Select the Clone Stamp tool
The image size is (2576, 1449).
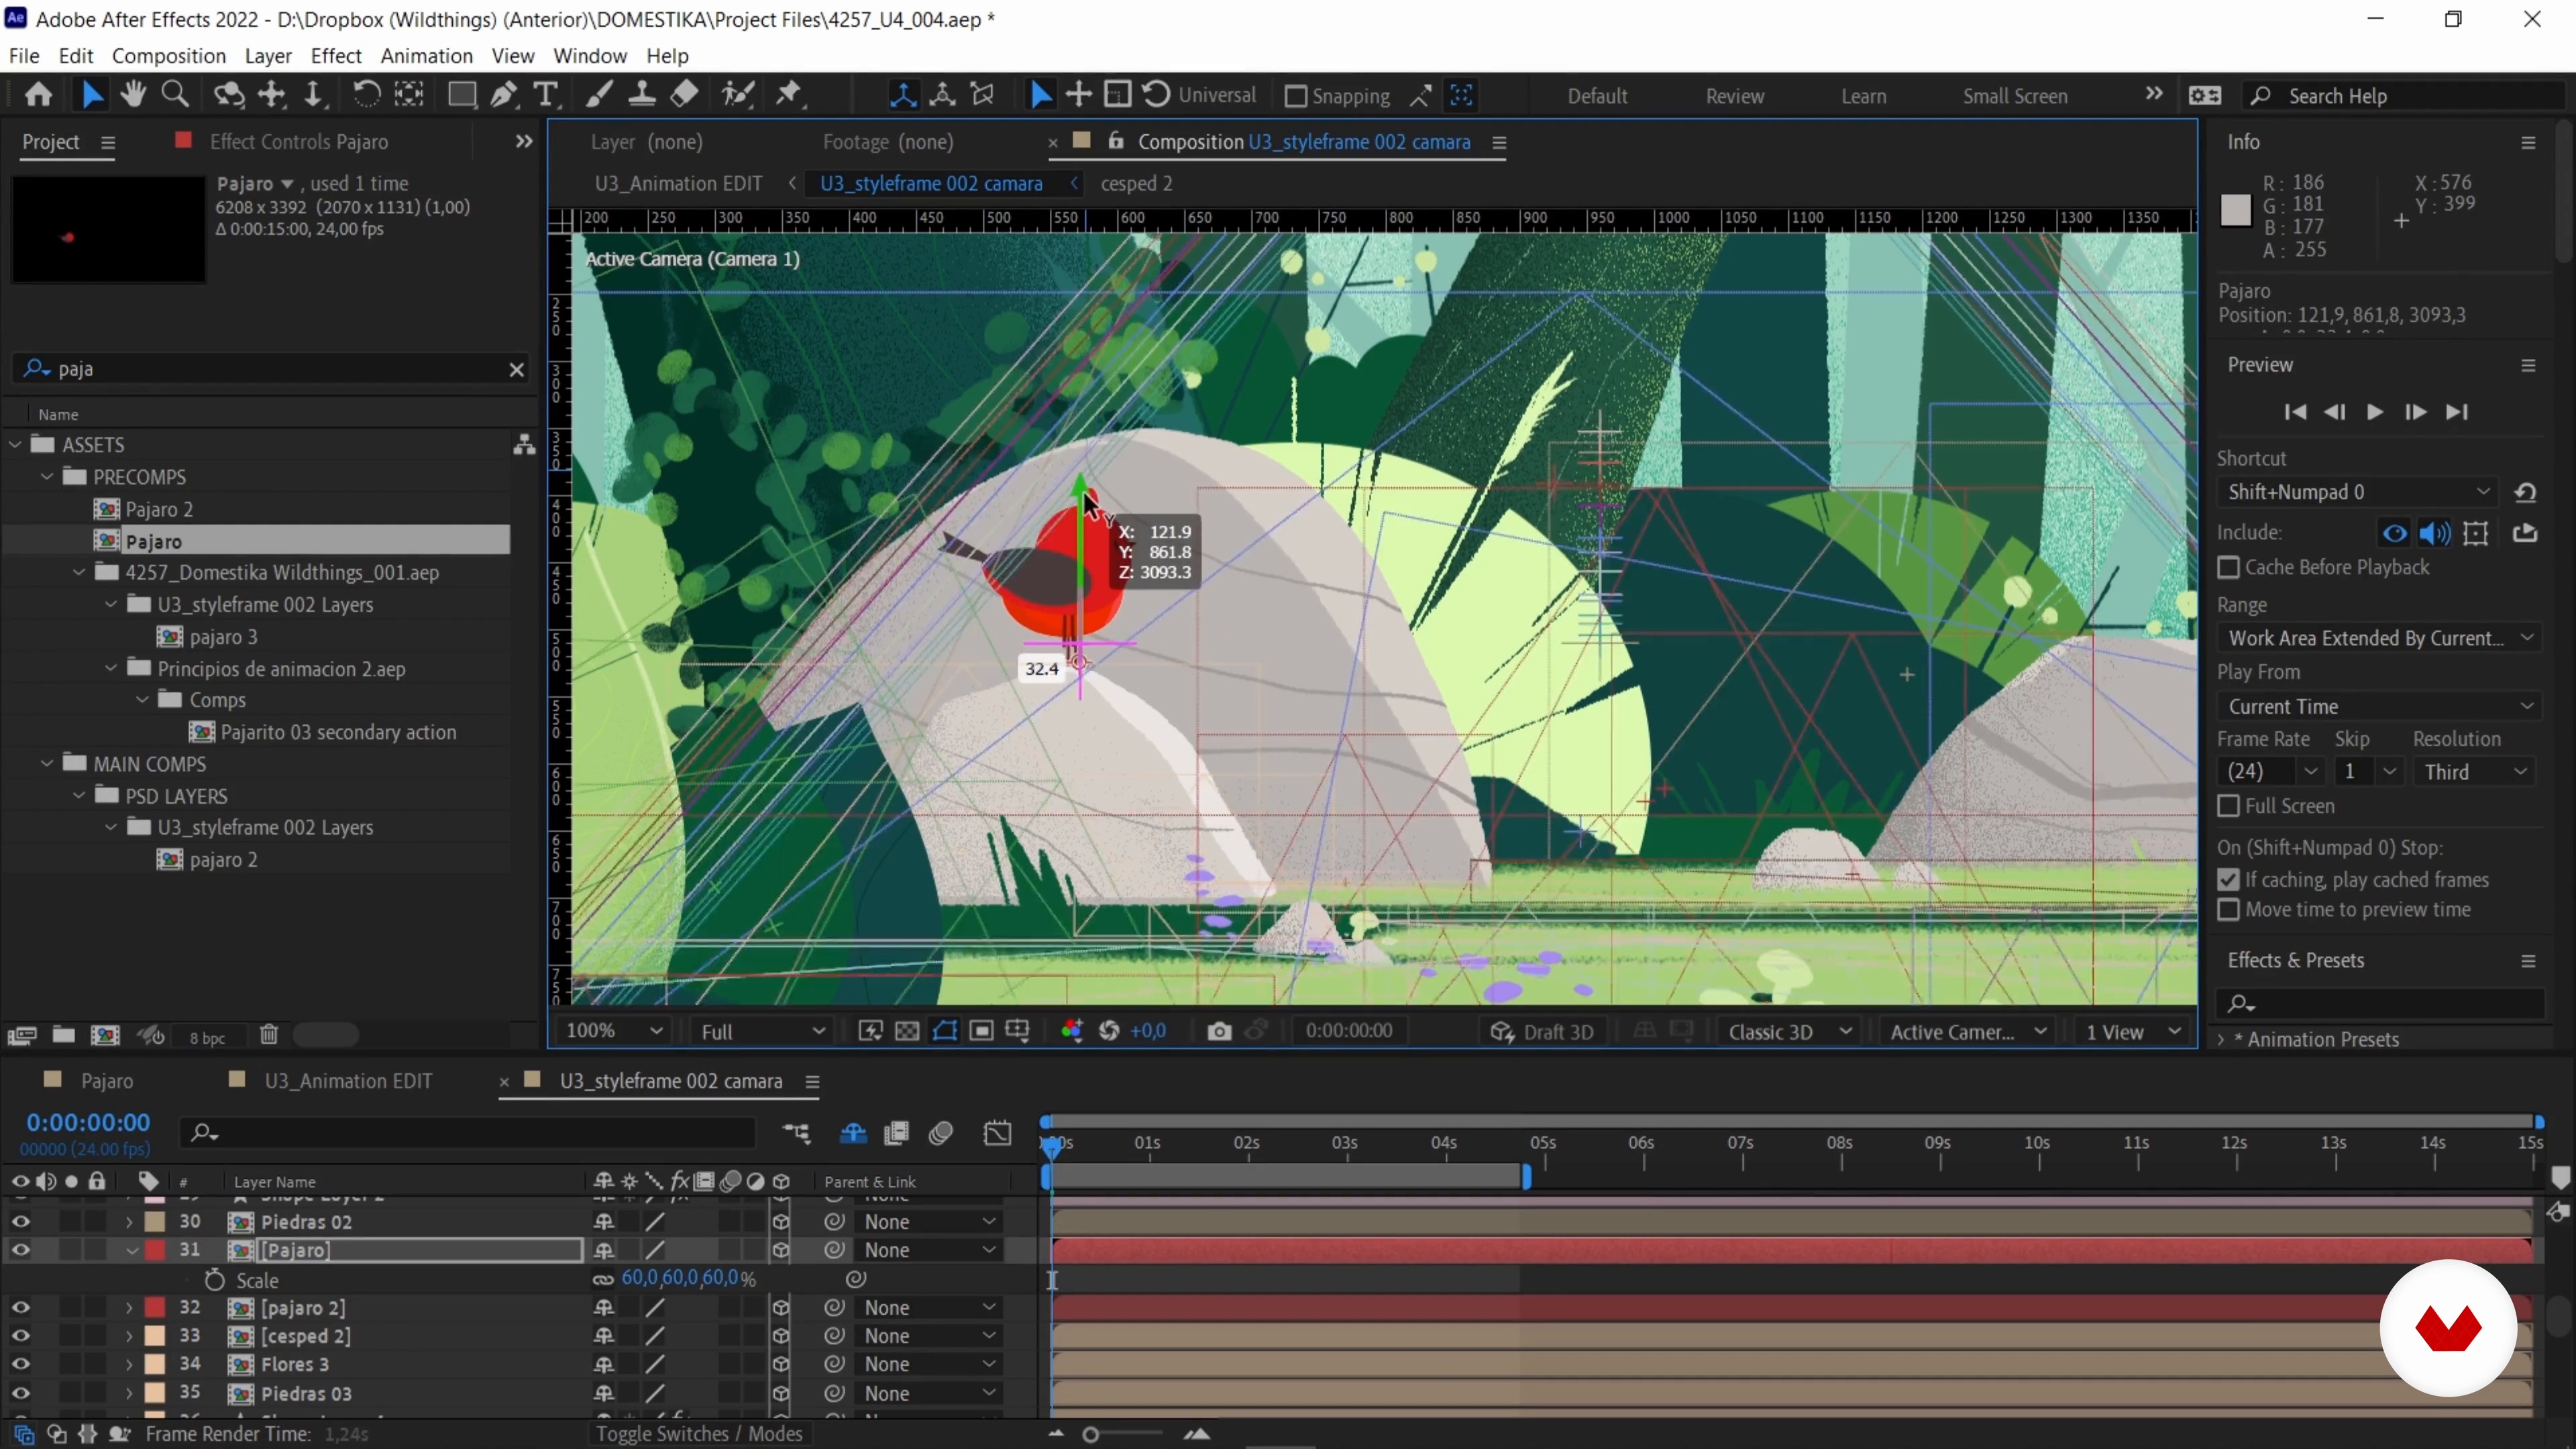[x=641, y=95]
